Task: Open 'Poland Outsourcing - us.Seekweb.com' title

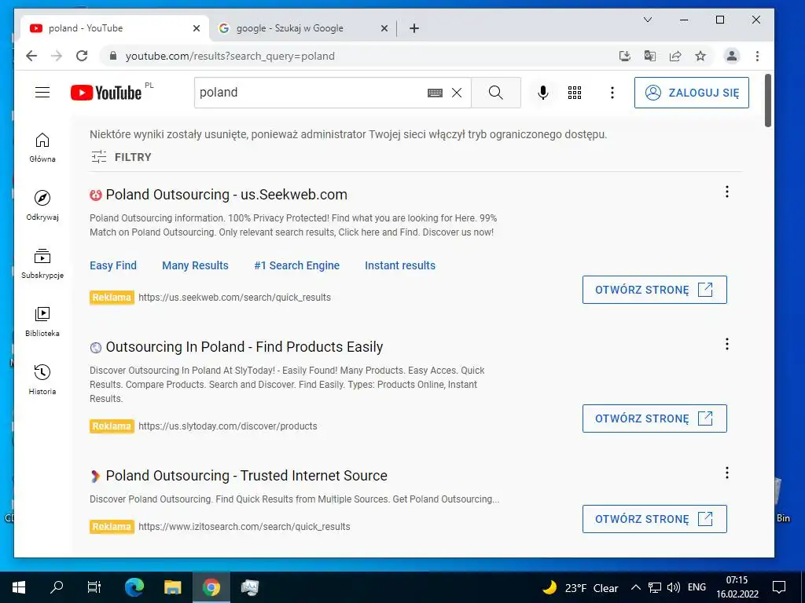Action: coord(226,195)
